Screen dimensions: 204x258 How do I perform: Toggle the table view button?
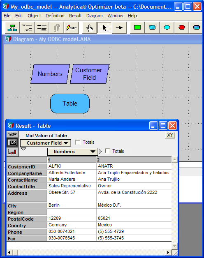12,143
